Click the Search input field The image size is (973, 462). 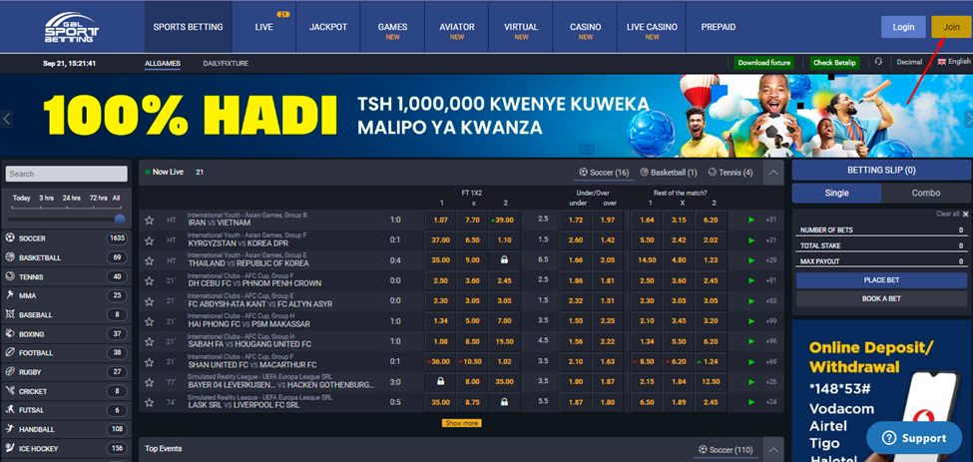coord(67,174)
